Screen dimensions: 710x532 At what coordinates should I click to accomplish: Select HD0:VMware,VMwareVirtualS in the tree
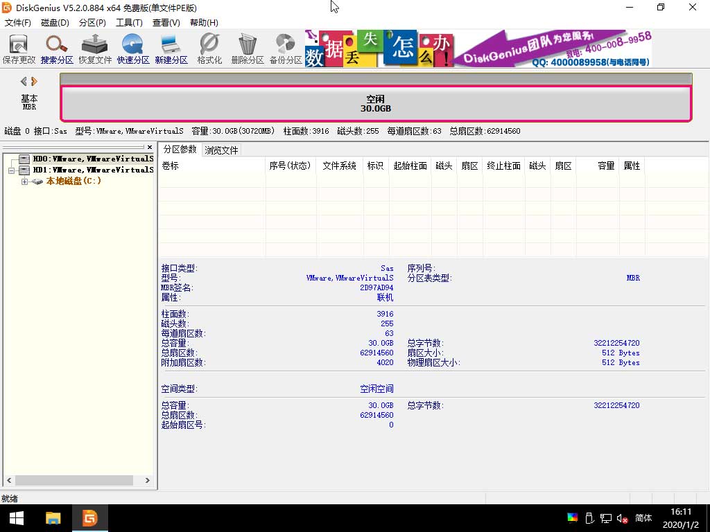[94, 159]
